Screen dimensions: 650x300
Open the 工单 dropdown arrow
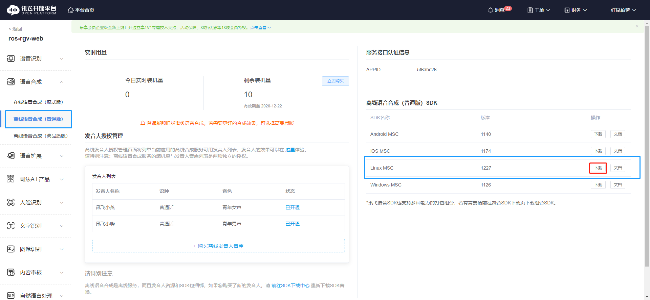[548, 10]
